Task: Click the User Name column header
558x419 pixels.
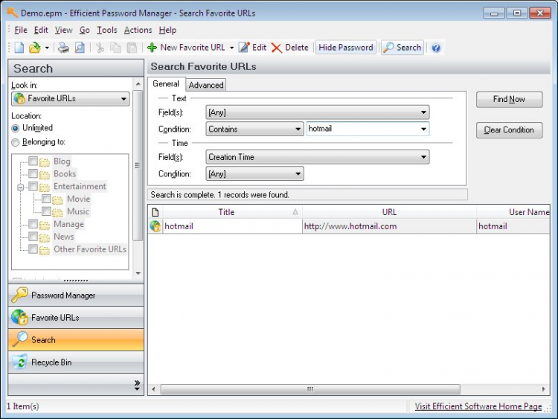Action: tap(513, 212)
